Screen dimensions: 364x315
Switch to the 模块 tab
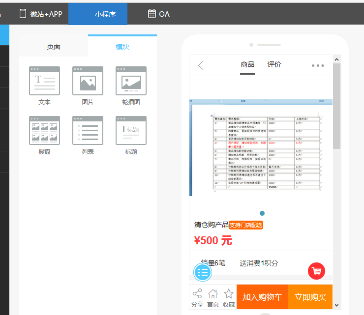(122, 46)
